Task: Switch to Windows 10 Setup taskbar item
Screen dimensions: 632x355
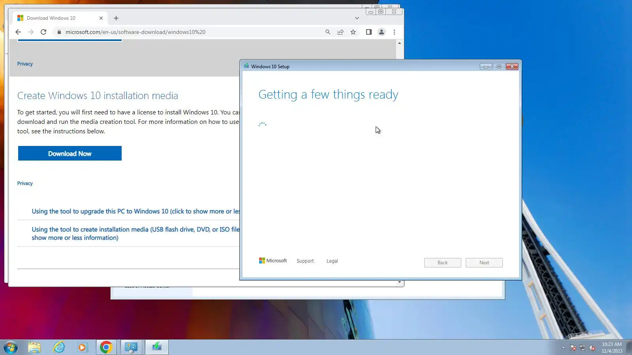Action: pos(157,348)
